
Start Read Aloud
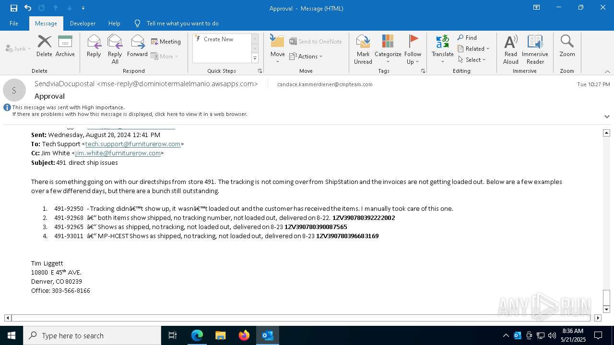coord(511,49)
